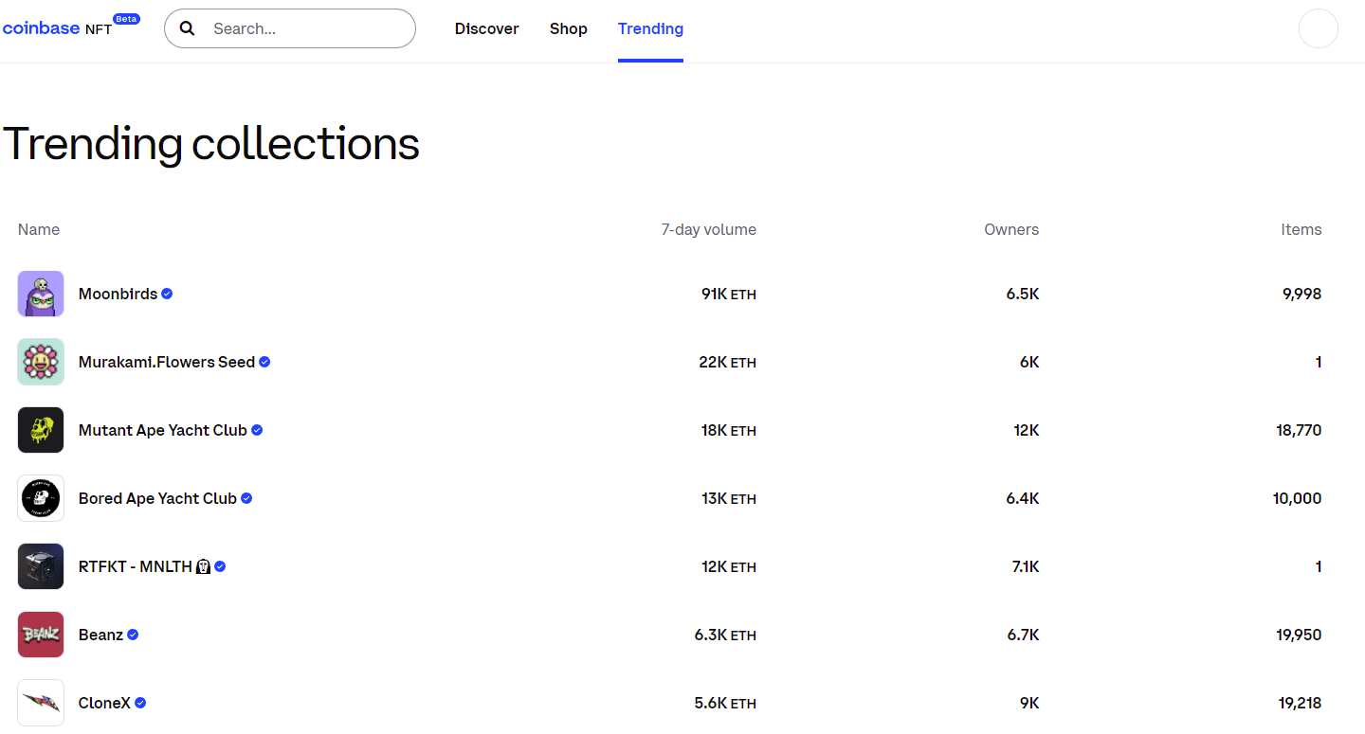Click the 6K owners value

1029,362
